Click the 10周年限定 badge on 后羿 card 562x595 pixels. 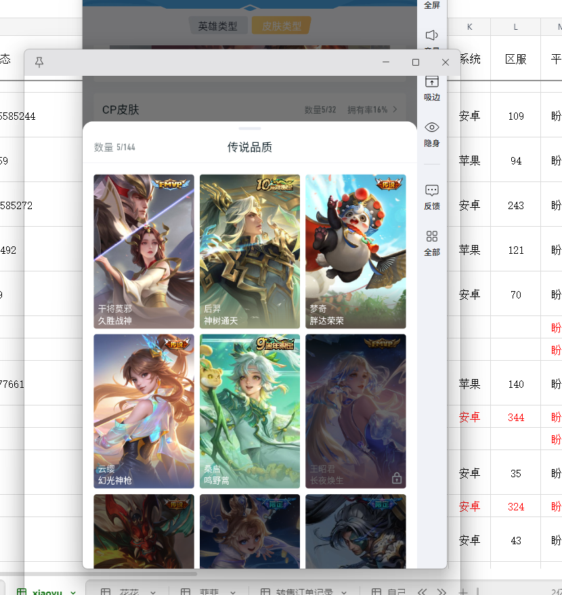pyautogui.click(x=275, y=184)
